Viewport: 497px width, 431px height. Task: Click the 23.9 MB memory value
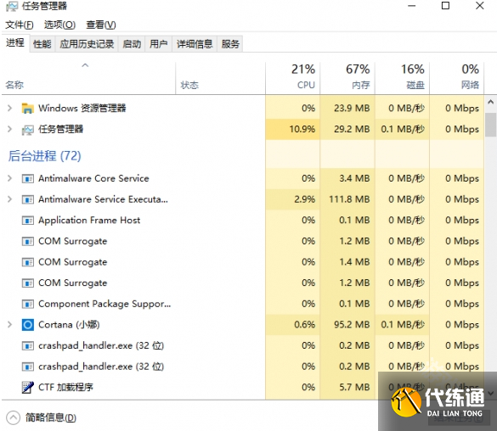point(352,109)
